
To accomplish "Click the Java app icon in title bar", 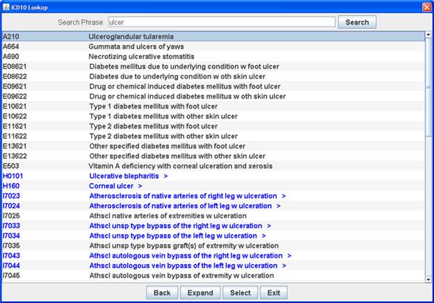I will tap(6, 7).
